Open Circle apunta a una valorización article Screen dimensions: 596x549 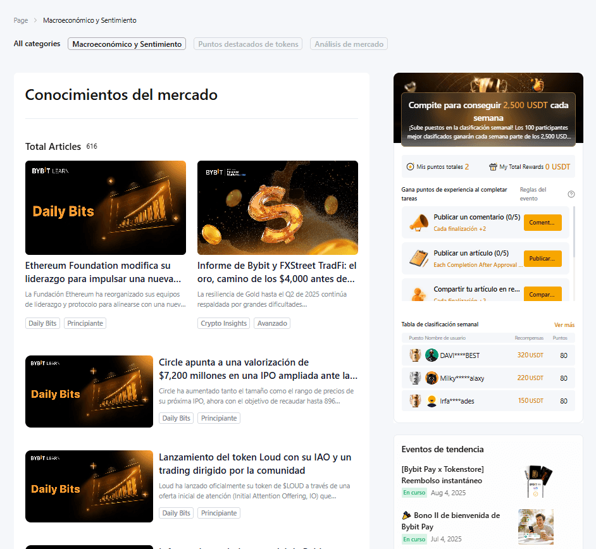258,369
